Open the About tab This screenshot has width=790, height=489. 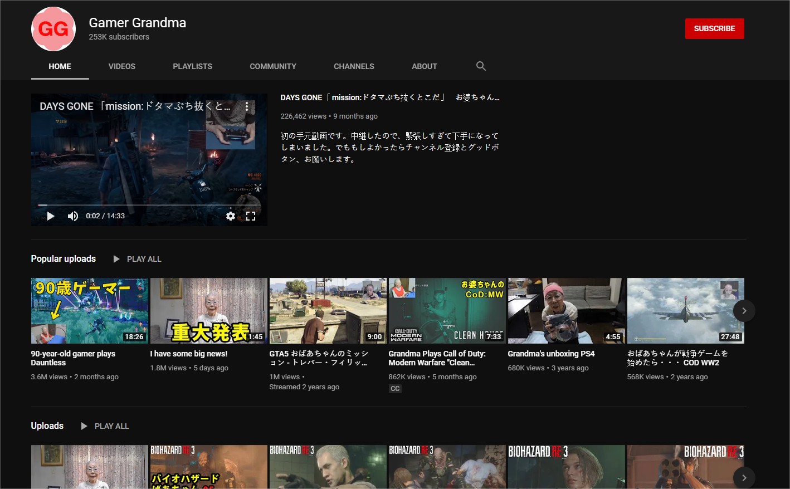424,66
